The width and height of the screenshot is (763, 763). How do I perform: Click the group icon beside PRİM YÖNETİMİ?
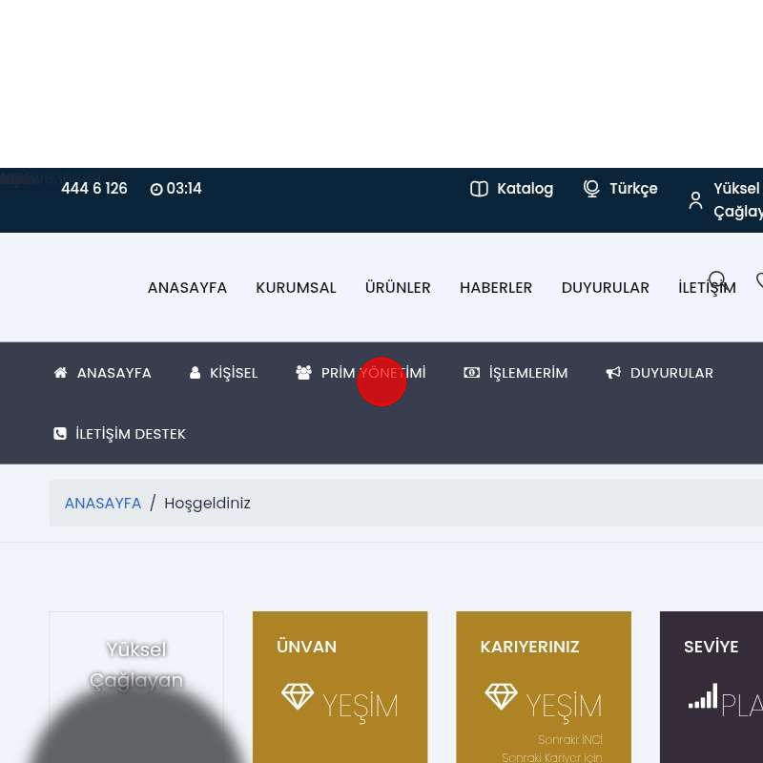304,373
